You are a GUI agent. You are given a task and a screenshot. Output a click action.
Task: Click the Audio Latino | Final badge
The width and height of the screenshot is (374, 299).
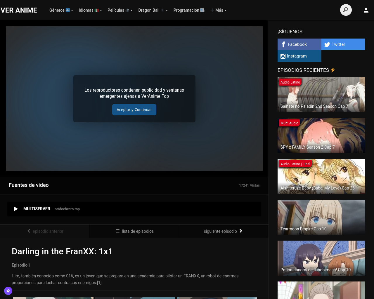click(295, 164)
